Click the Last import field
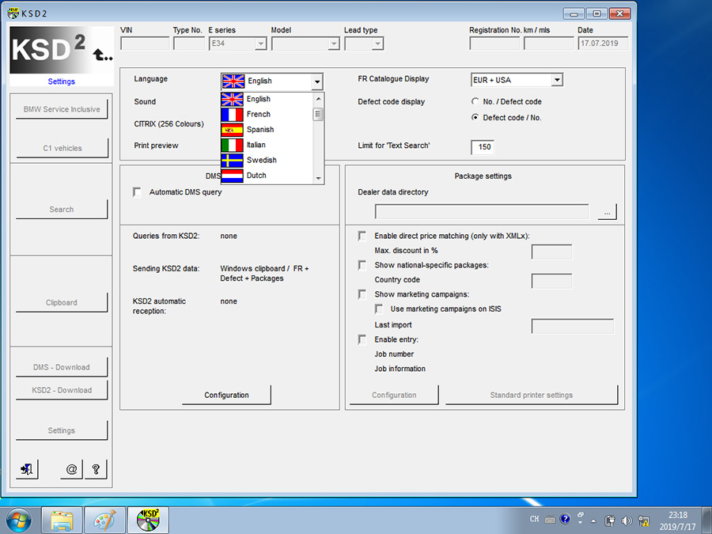 tap(573, 326)
